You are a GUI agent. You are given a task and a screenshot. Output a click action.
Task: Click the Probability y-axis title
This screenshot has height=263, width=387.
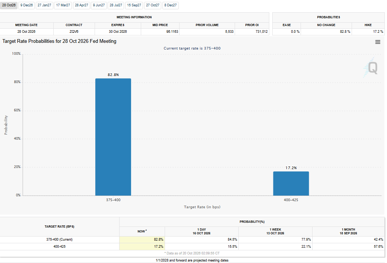coord(6,125)
